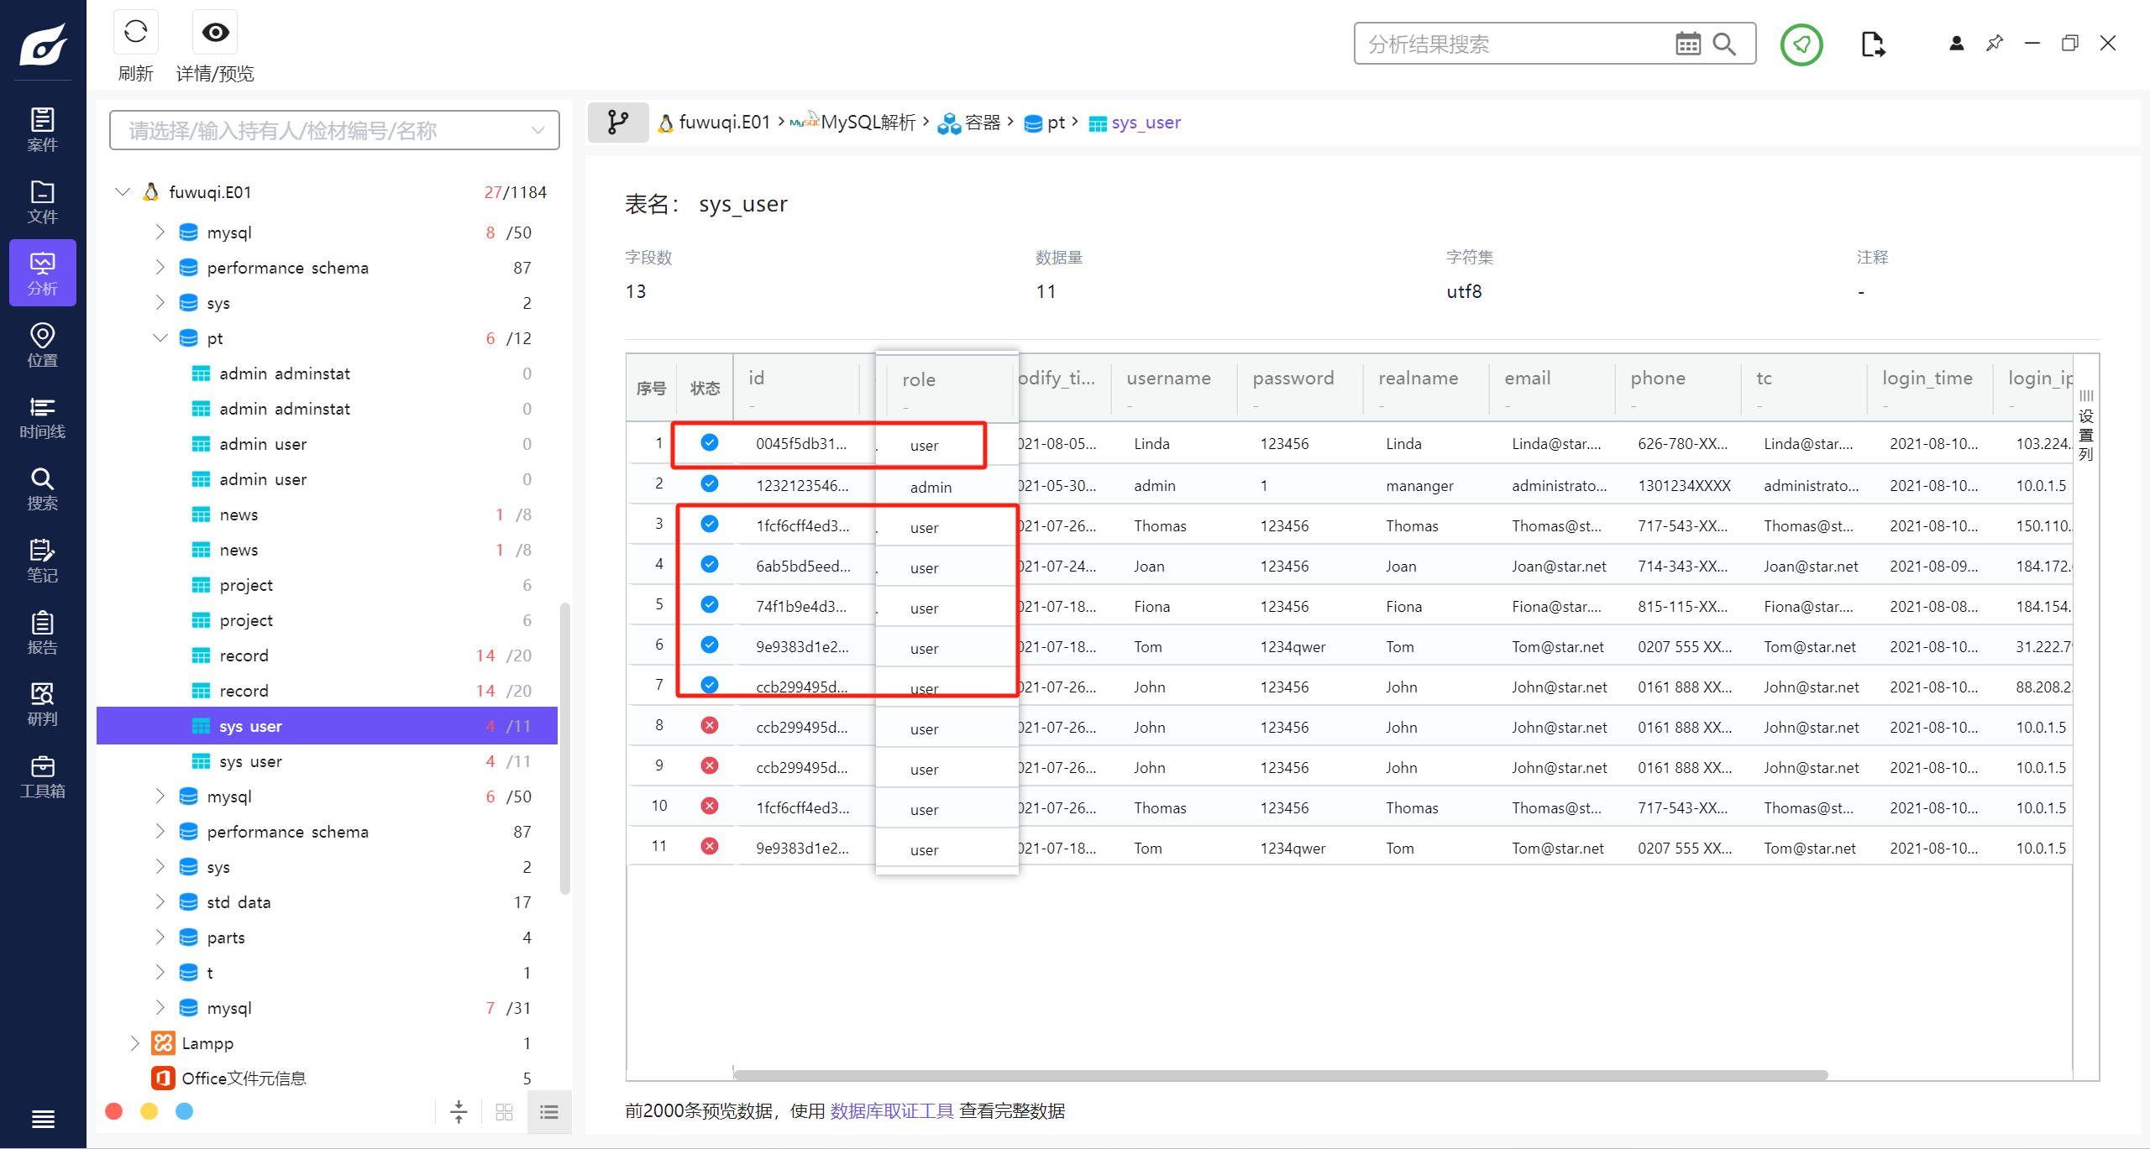Toggle the blue check status on row 2

coord(709,484)
